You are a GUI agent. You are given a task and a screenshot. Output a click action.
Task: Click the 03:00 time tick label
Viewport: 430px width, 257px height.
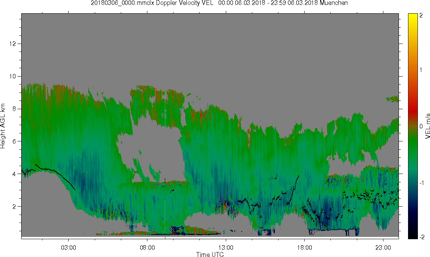pos(69,248)
